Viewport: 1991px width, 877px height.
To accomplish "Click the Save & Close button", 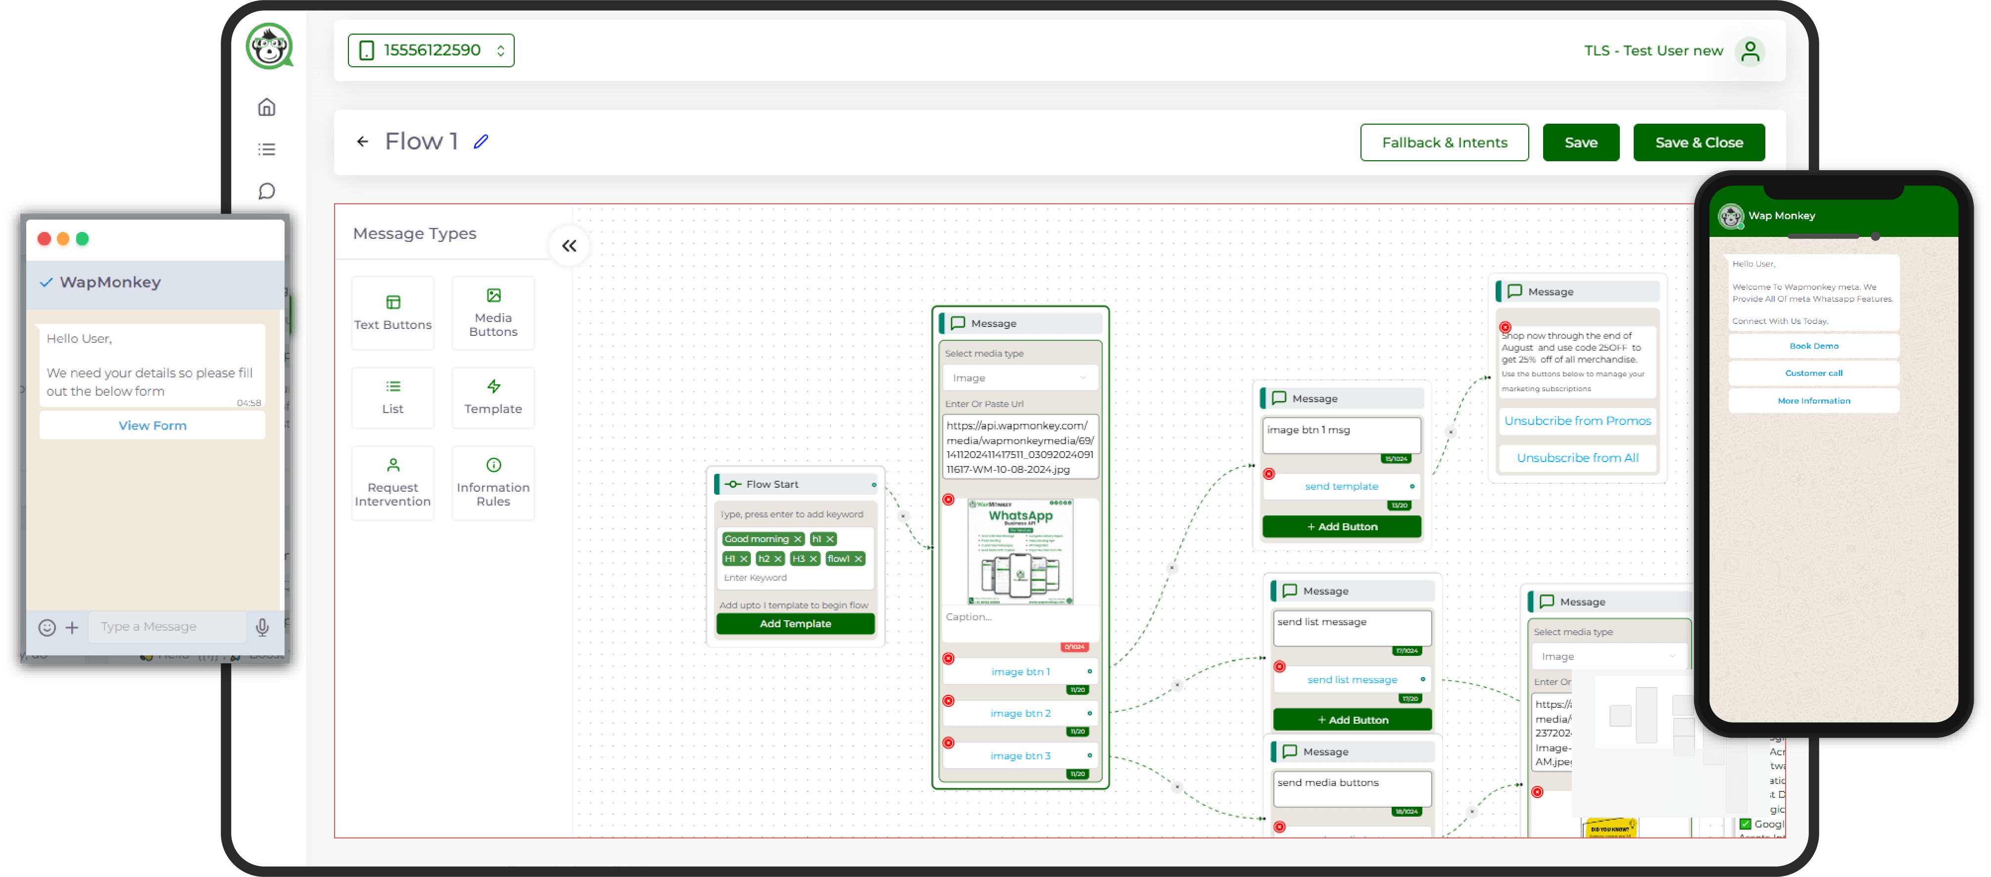I will pyautogui.click(x=1699, y=142).
